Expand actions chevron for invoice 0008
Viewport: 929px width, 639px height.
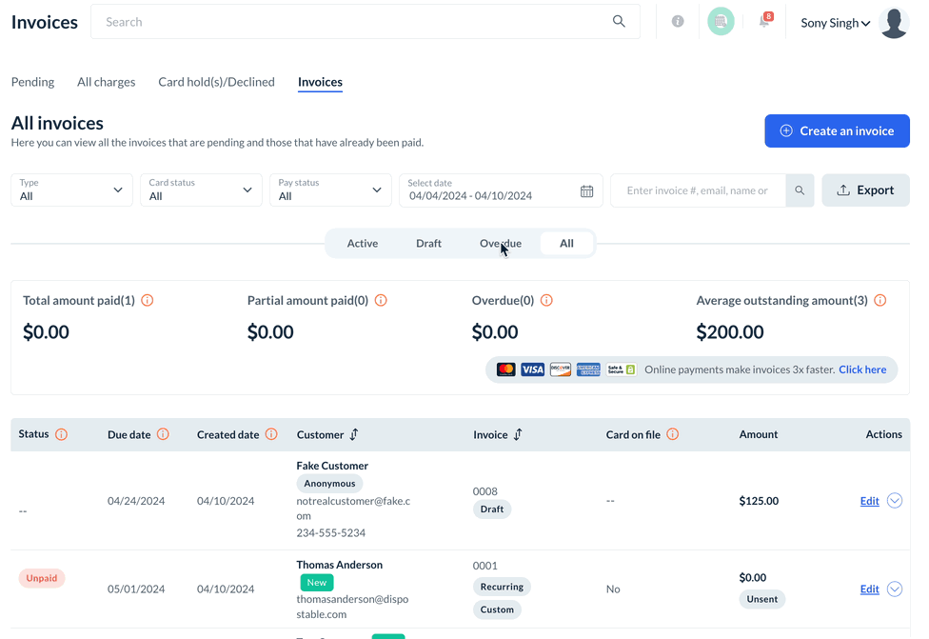pos(895,501)
